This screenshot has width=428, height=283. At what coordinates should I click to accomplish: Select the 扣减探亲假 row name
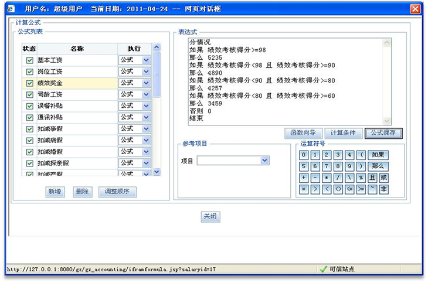53,163
